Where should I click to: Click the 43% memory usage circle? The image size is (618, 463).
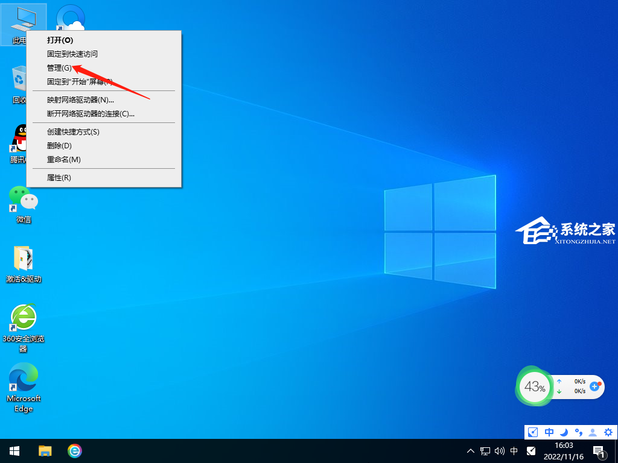click(534, 387)
